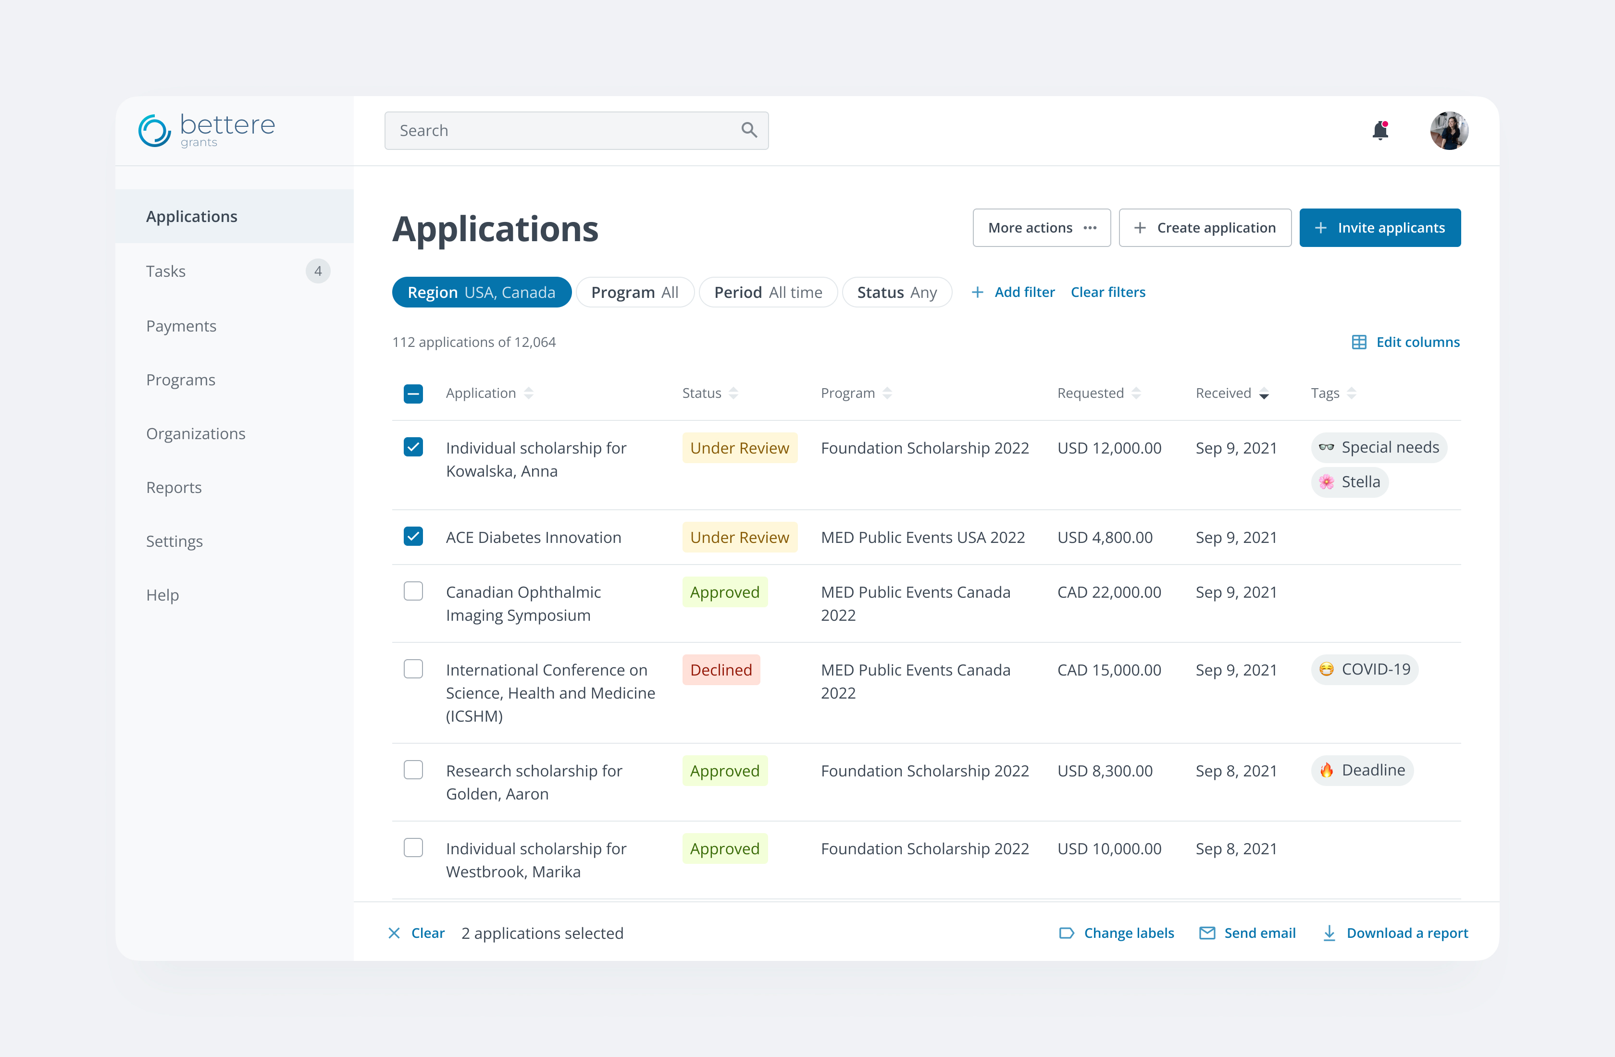This screenshot has height=1057, width=1615.
Task: Click the Special needs tag chip
Action: [1379, 448]
